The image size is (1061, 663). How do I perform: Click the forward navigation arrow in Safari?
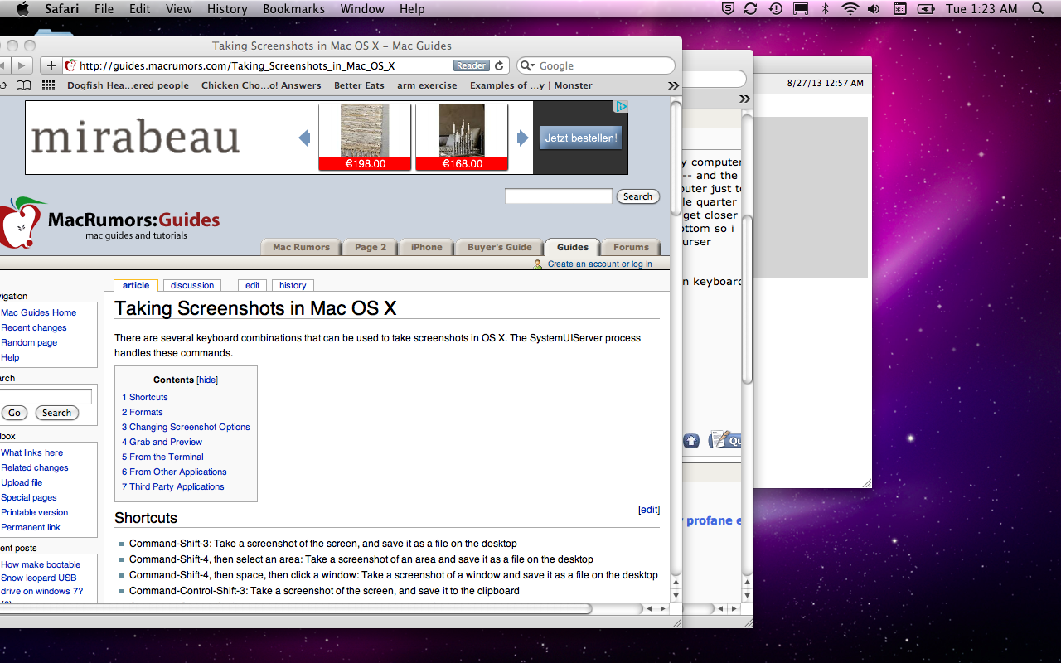tap(22, 65)
